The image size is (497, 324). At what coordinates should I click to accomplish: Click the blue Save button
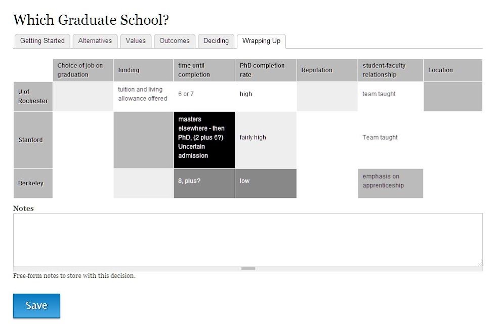tap(36, 306)
